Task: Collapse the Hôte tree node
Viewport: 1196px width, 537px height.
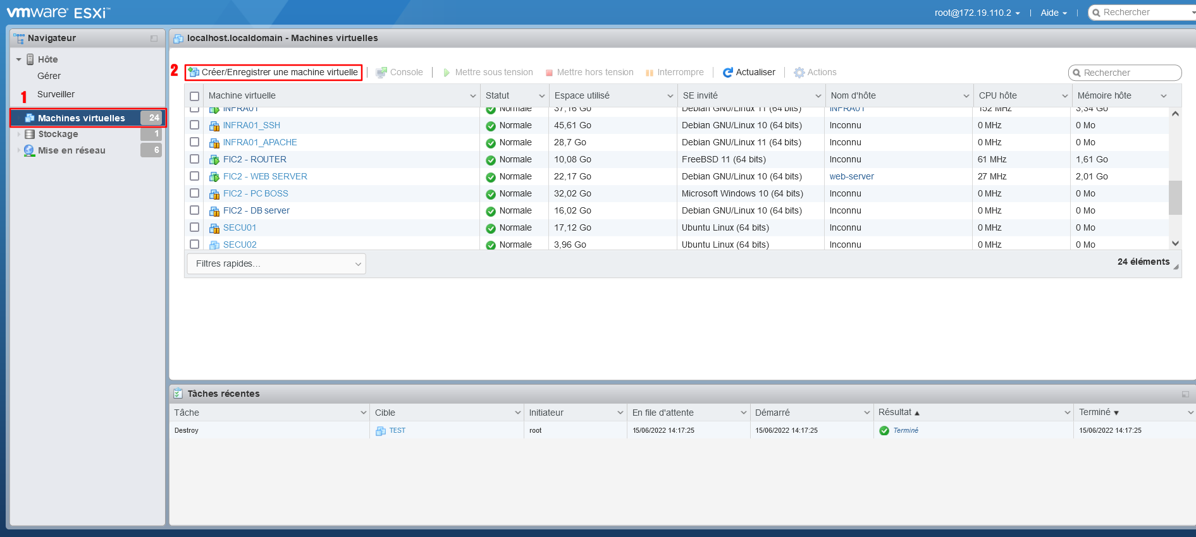Action: point(19,59)
